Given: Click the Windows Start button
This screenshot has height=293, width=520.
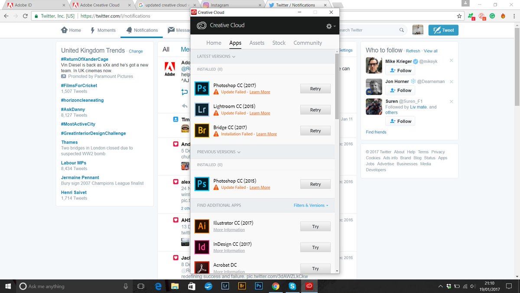Looking at the screenshot, I should (8, 286).
